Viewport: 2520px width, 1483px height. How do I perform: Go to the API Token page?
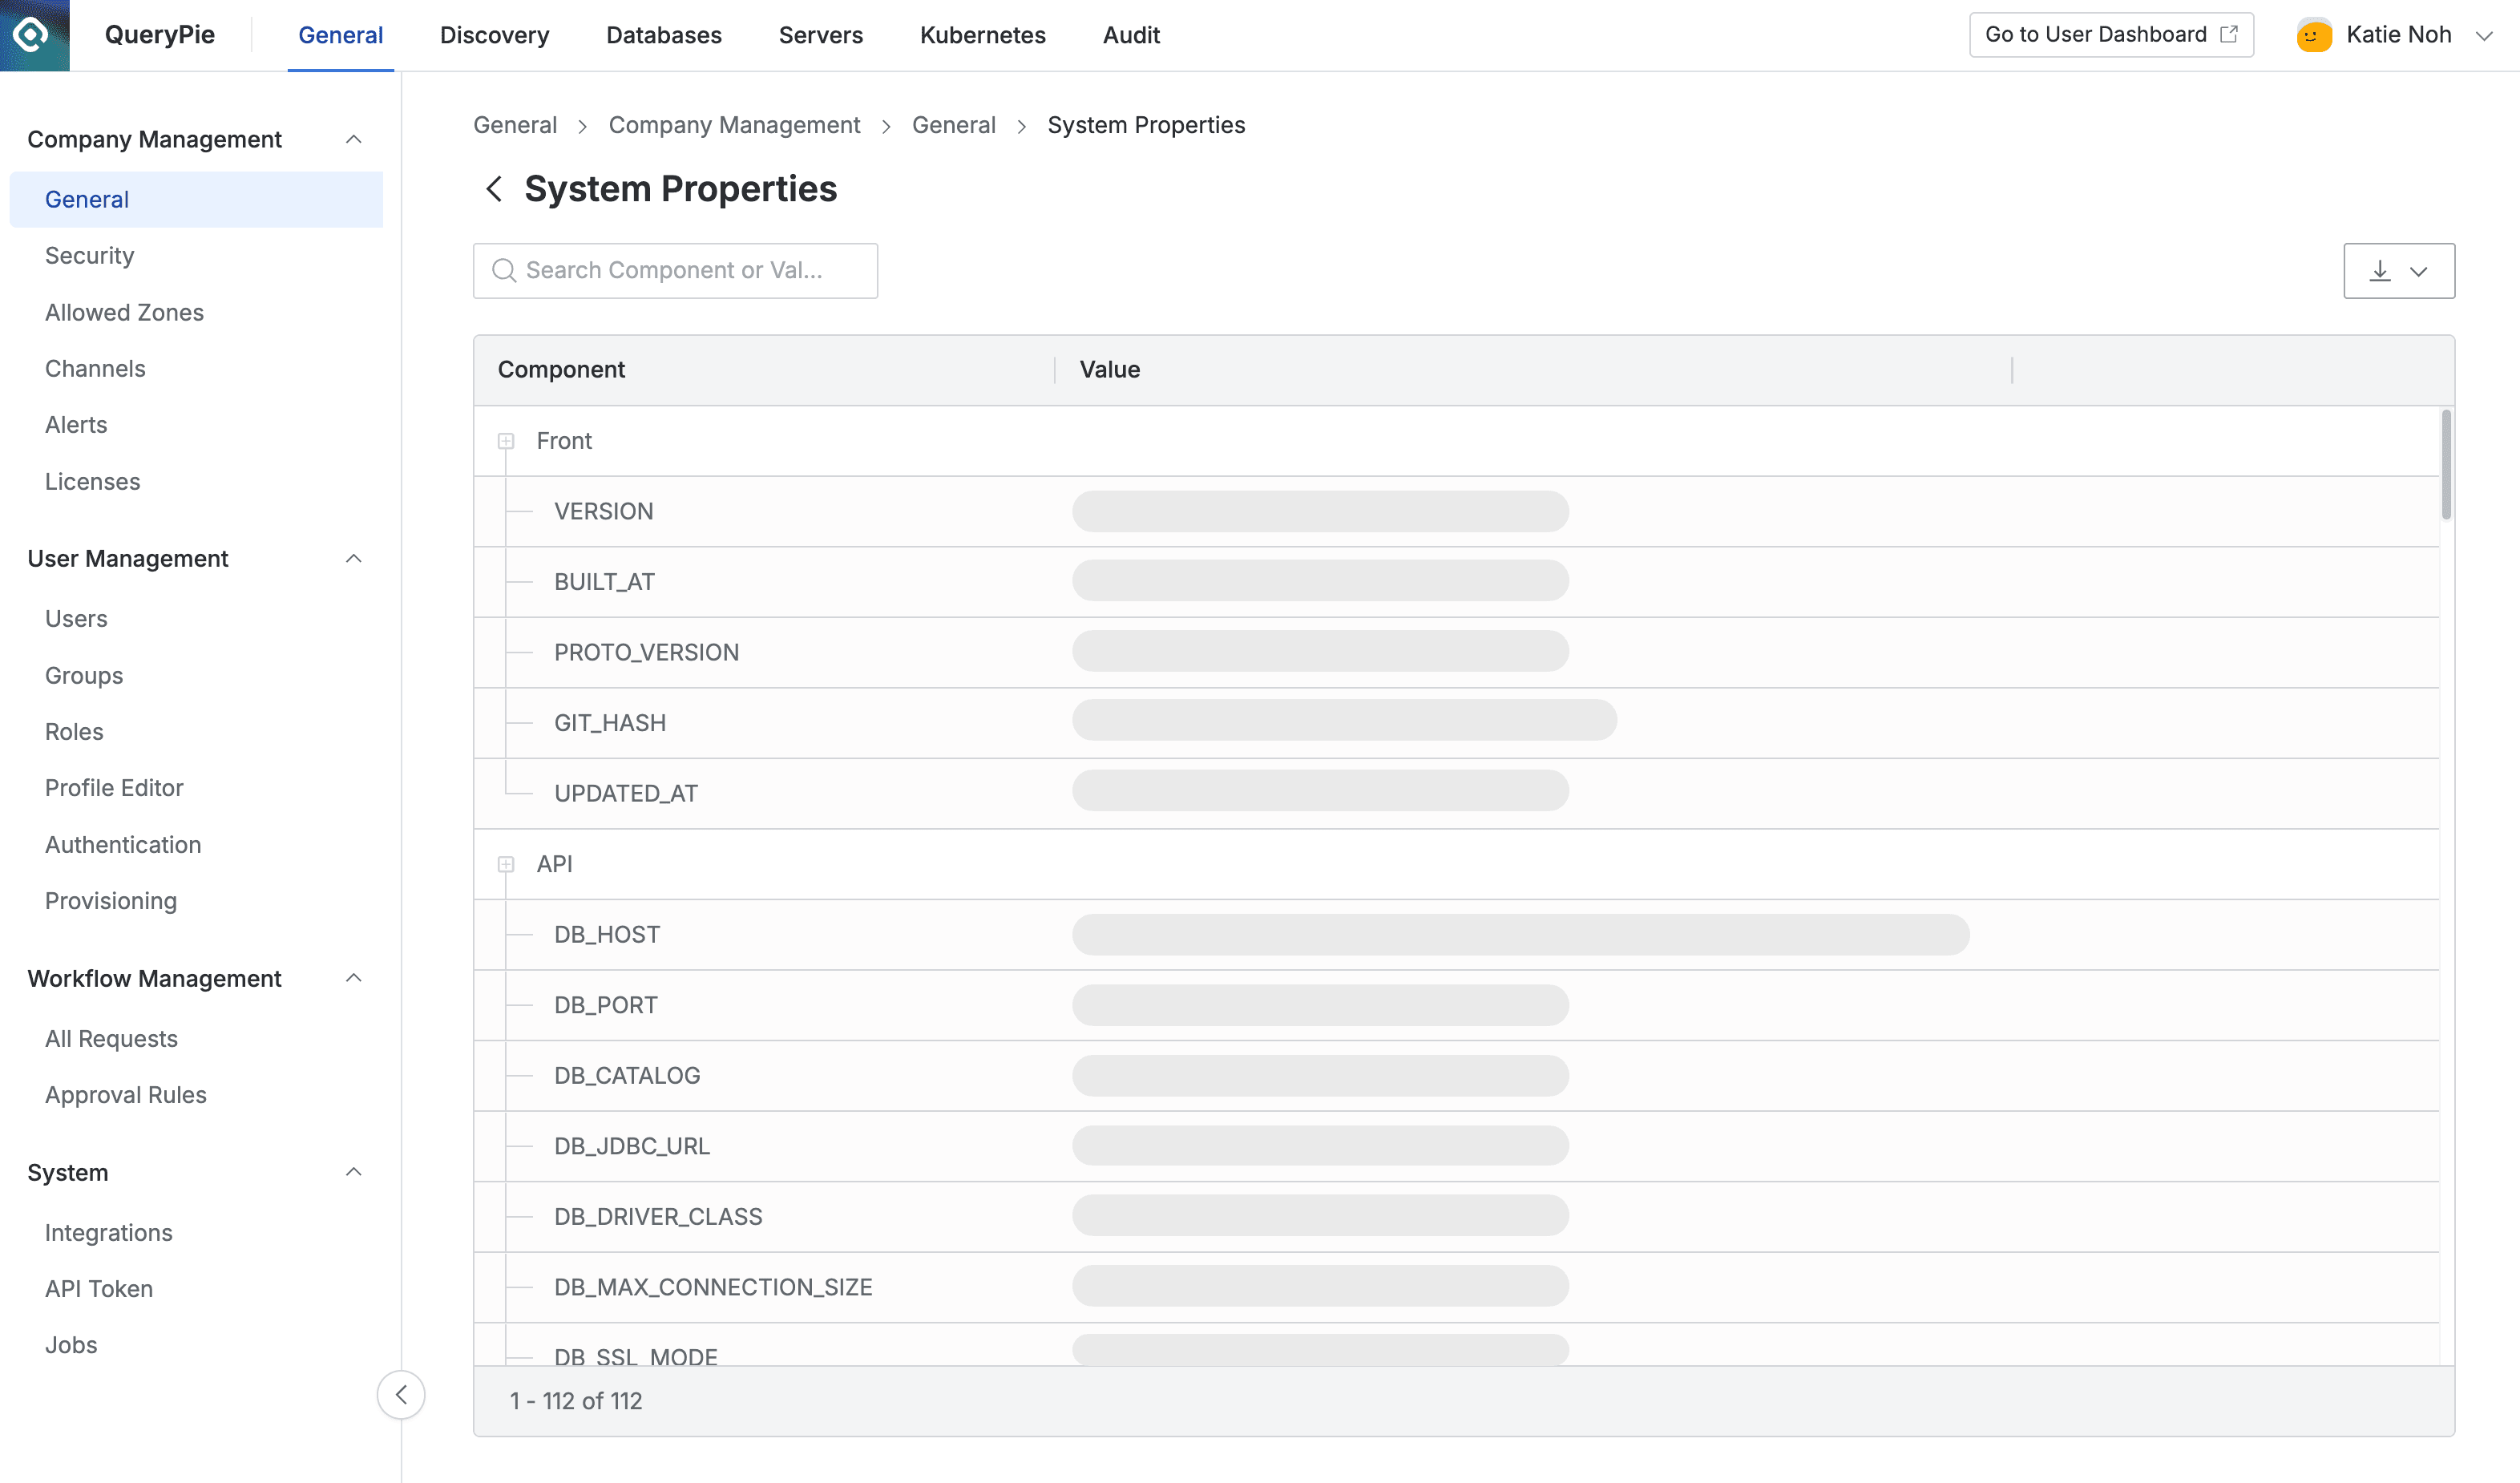[98, 1288]
